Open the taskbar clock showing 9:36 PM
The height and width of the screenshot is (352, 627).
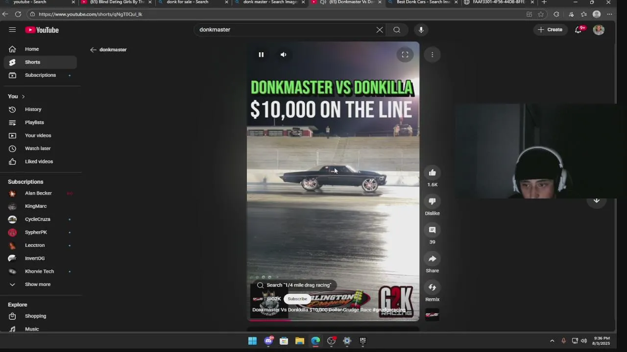coord(602,341)
